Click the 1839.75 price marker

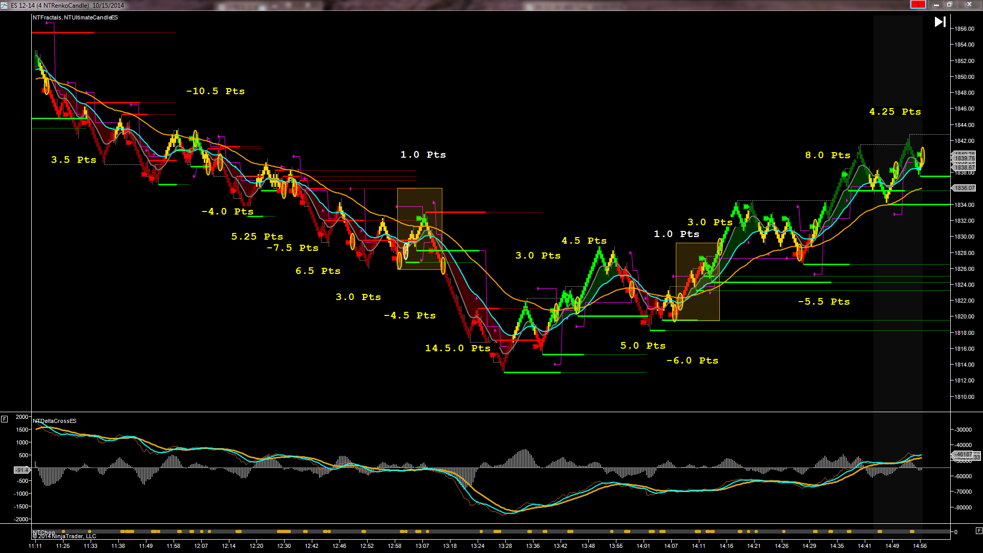click(x=964, y=159)
